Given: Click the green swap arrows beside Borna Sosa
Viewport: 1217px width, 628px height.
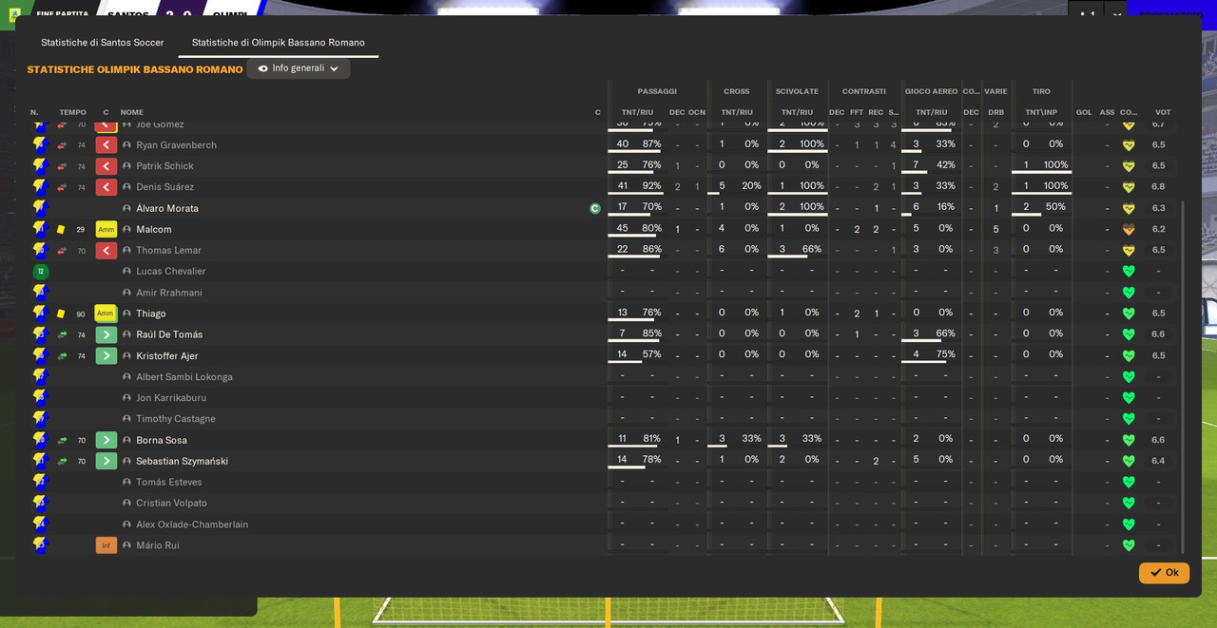Looking at the screenshot, I should 62,440.
